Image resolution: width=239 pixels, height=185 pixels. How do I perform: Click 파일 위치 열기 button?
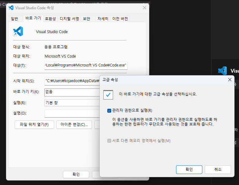[34, 125]
